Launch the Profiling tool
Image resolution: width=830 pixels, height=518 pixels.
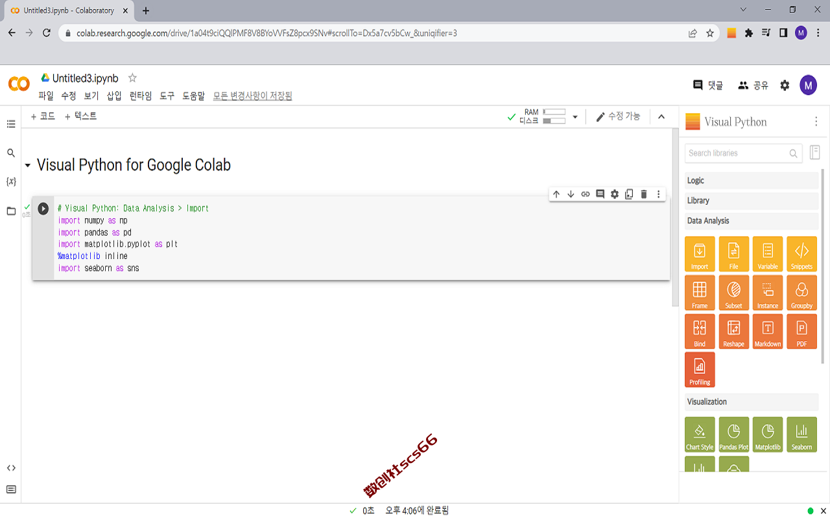coord(700,370)
